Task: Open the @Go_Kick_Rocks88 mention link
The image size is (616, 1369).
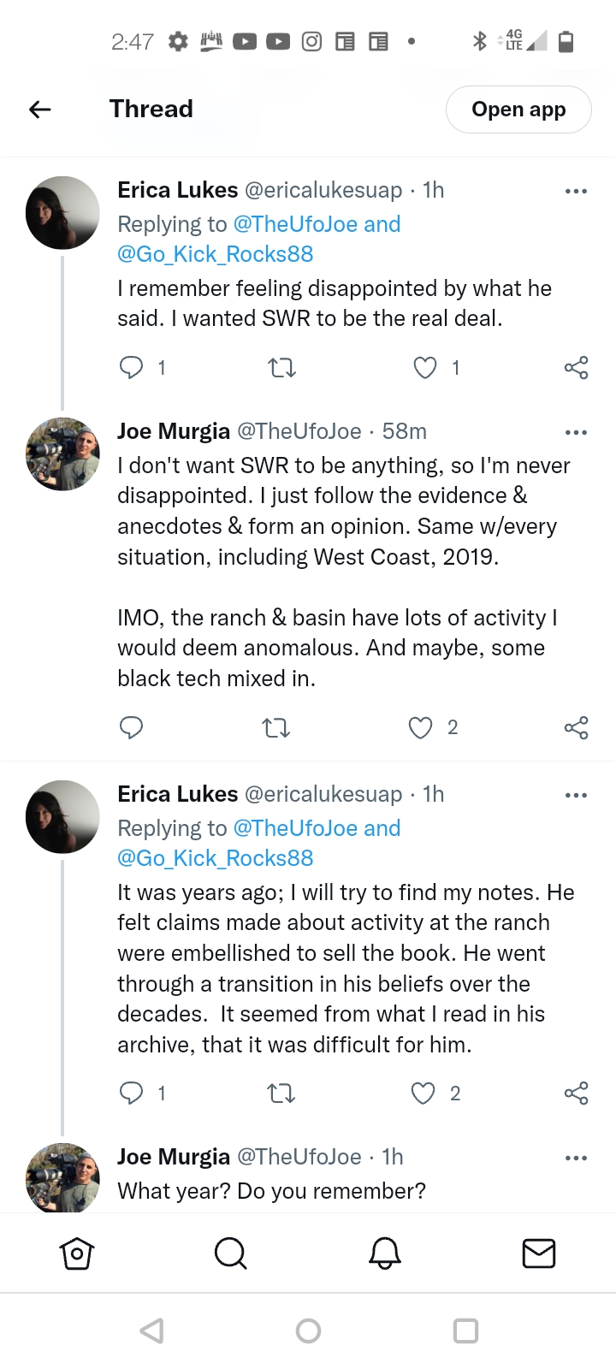Action: pos(216,254)
